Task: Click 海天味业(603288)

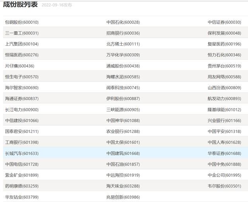Action: tap(123, 186)
